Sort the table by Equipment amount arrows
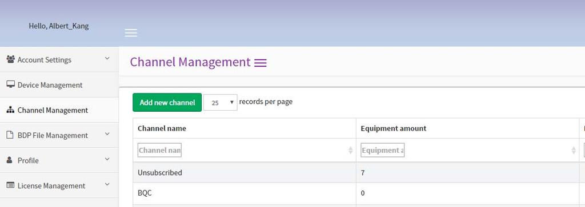The width and height of the screenshot is (585, 207). [x=574, y=150]
